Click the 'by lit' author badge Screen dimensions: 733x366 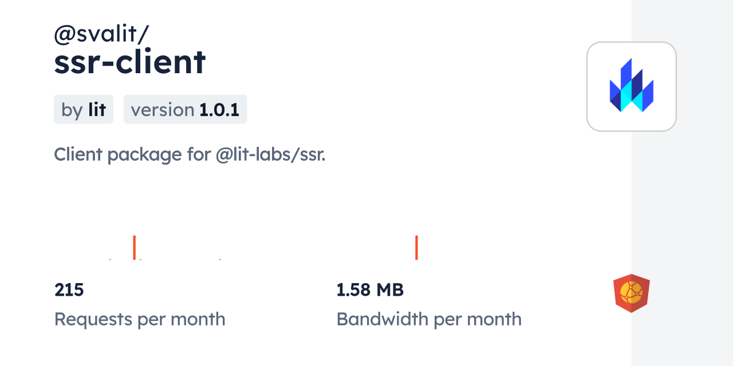[x=84, y=109]
